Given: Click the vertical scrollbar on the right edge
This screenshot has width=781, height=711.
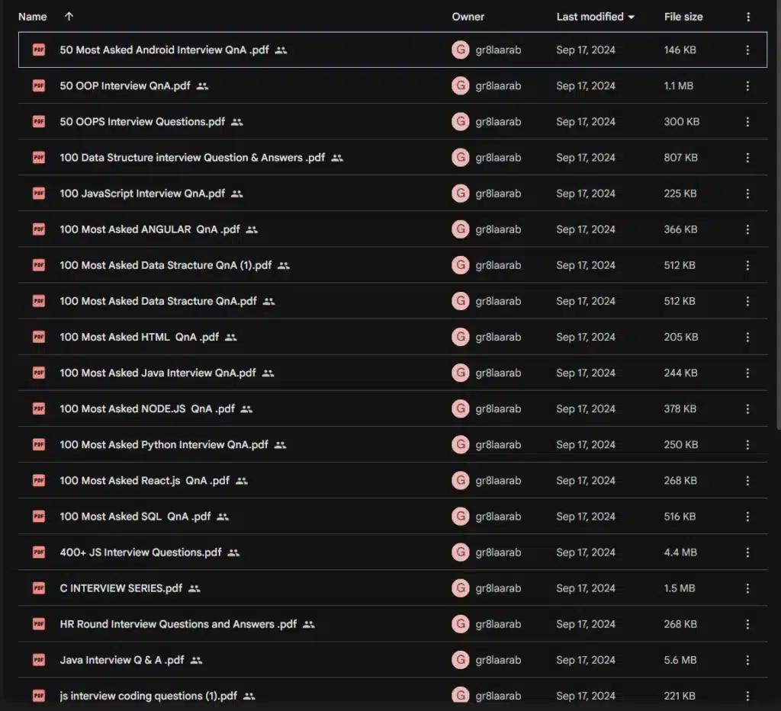Looking at the screenshot, I should pos(777,213).
